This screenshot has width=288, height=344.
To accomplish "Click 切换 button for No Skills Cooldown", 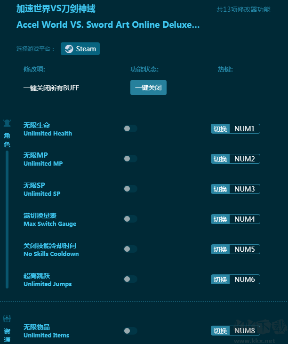I will pyautogui.click(x=220, y=249).
